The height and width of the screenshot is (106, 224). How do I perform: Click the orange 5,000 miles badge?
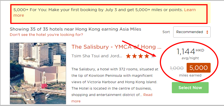[x=199, y=68]
